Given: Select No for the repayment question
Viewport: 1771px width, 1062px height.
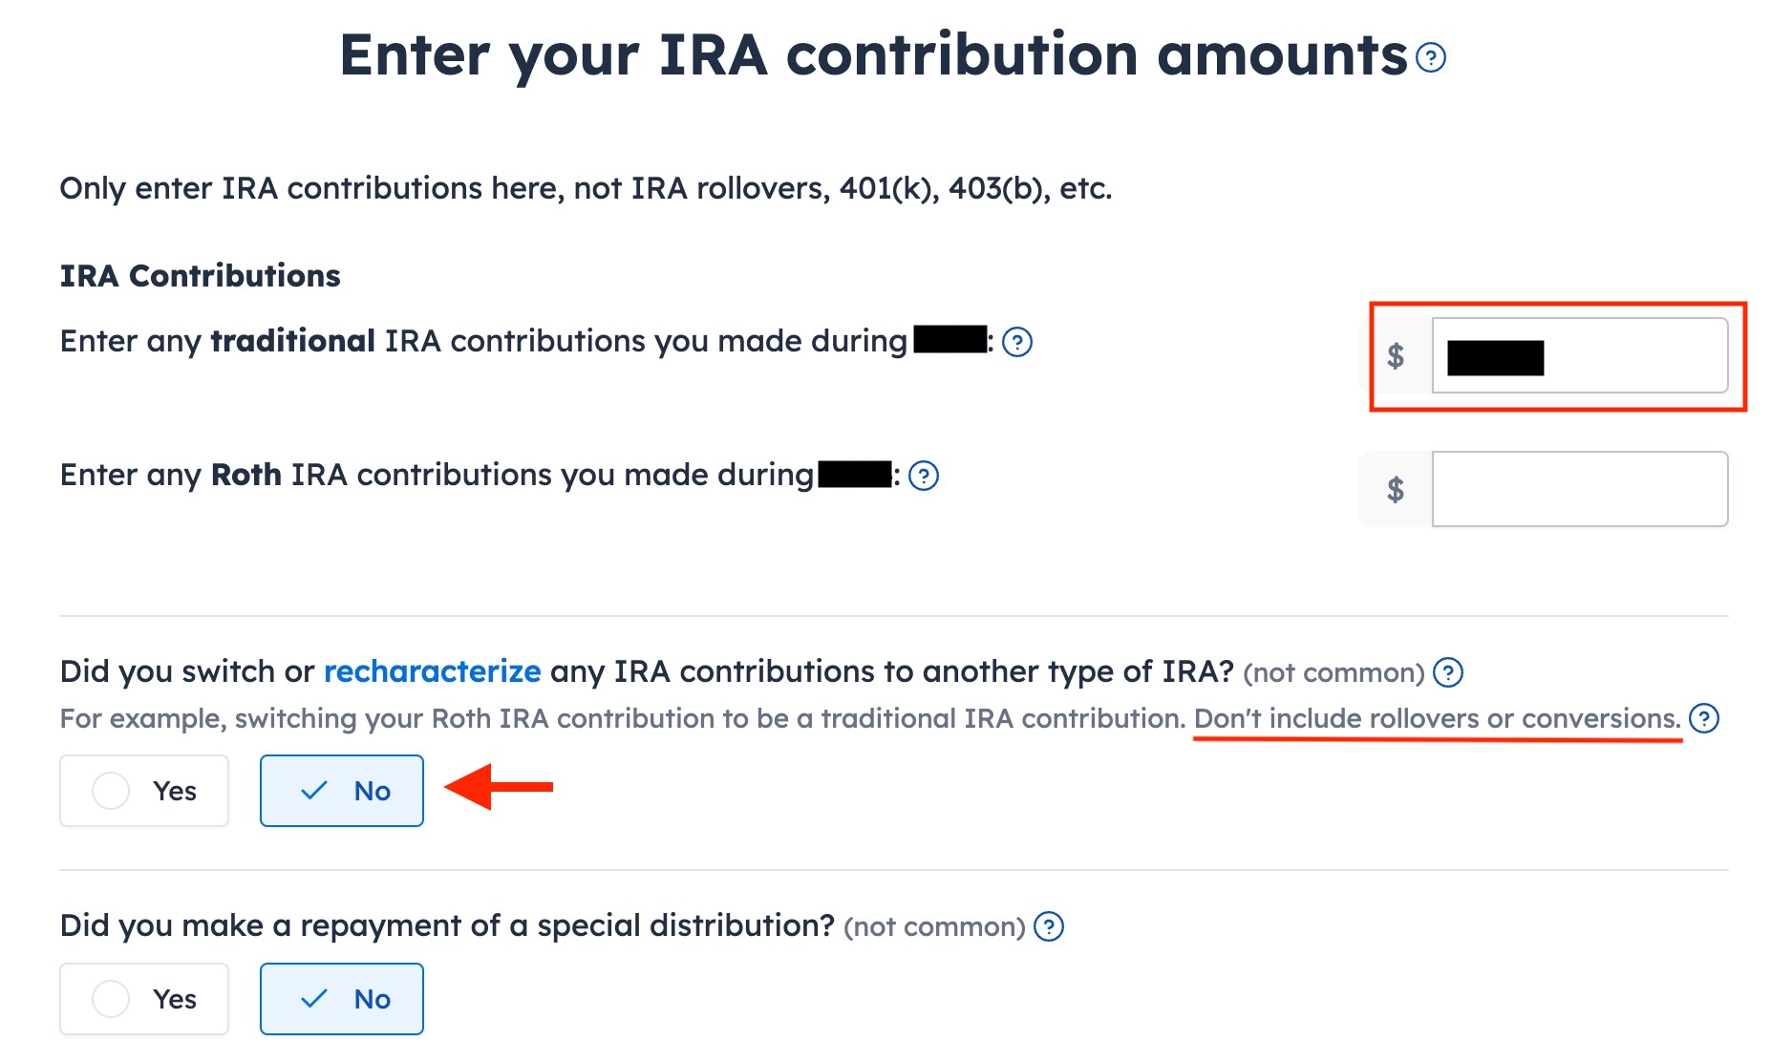Looking at the screenshot, I should point(341,998).
